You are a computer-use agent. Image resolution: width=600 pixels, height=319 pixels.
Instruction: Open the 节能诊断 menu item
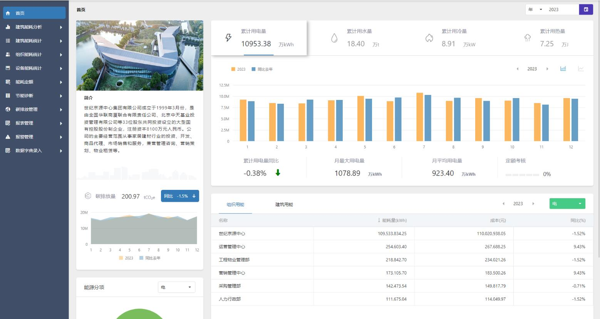[x=34, y=96]
